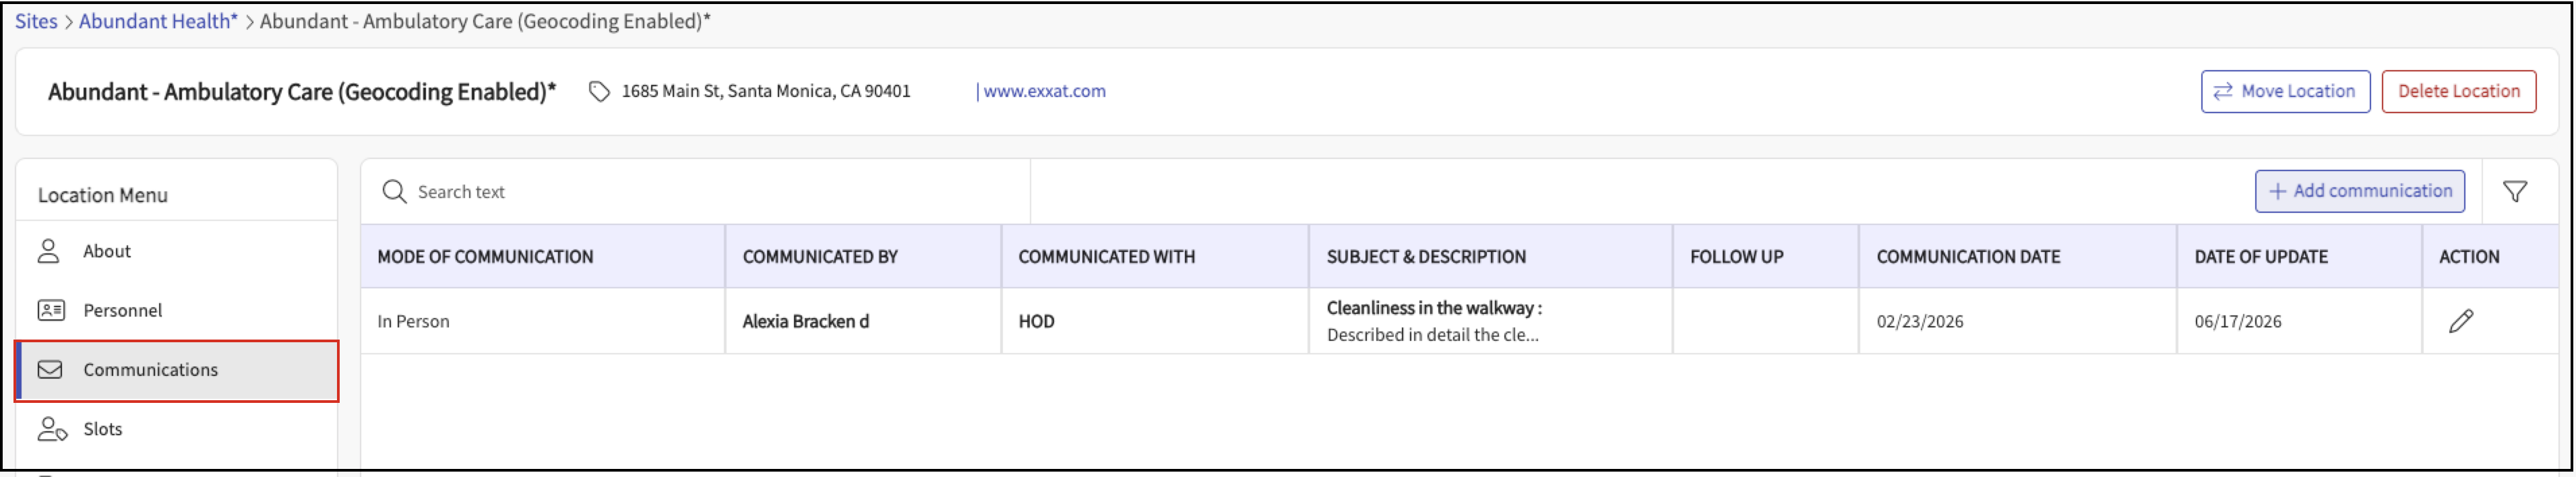
Task: Sort by Communication Date column header
Action: click(x=1968, y=257)
